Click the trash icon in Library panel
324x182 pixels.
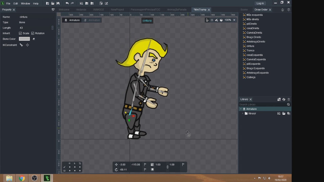click(289, 99)
